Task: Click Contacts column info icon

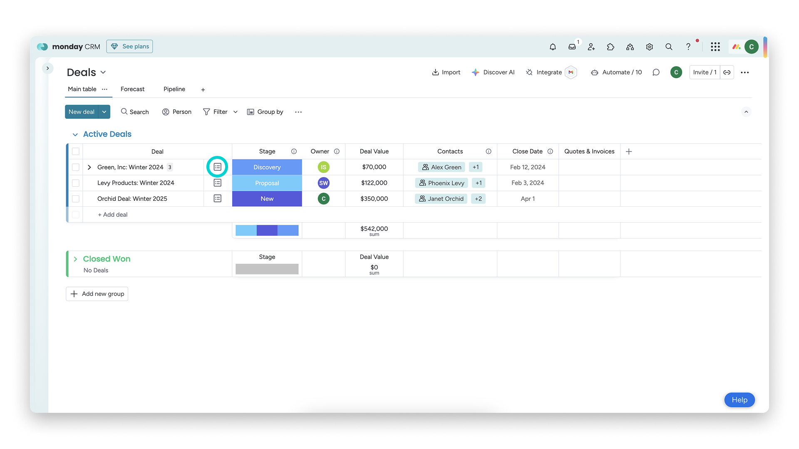Action: (489, 151)
